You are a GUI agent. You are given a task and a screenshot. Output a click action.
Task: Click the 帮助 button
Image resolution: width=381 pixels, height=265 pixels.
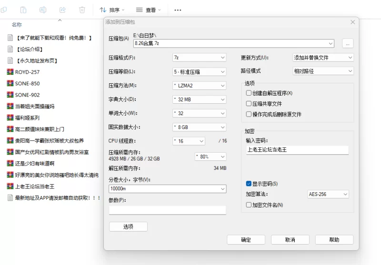(334, 240)
